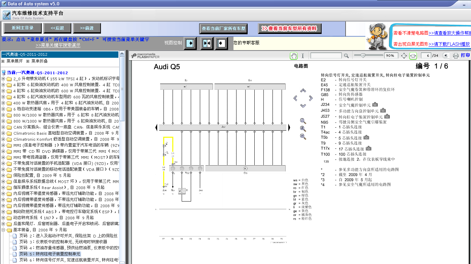The height and width of the screenshot is (264, 471).
Task: Expand the 动态转向系统 (1N7) folder
Action: (3, 218)
